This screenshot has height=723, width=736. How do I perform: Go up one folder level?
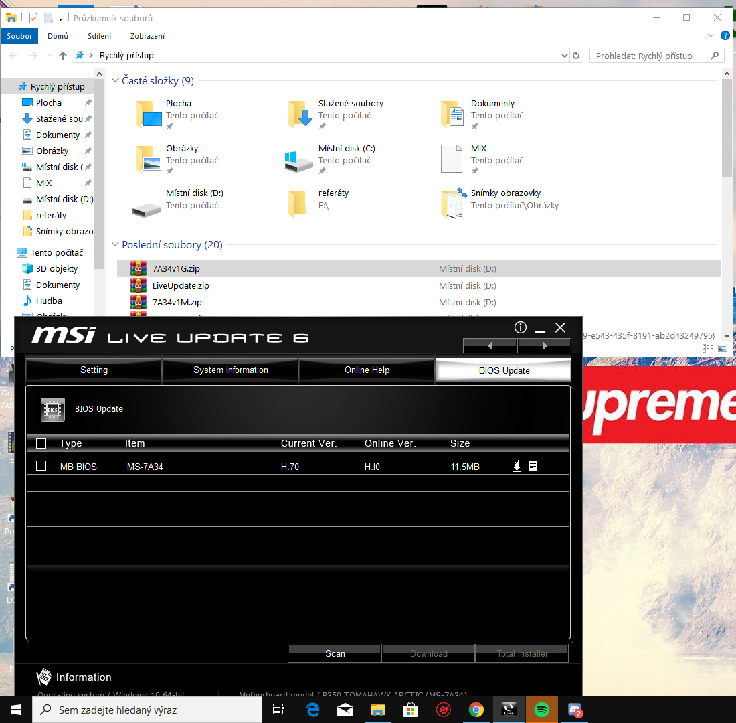(63, 56)
